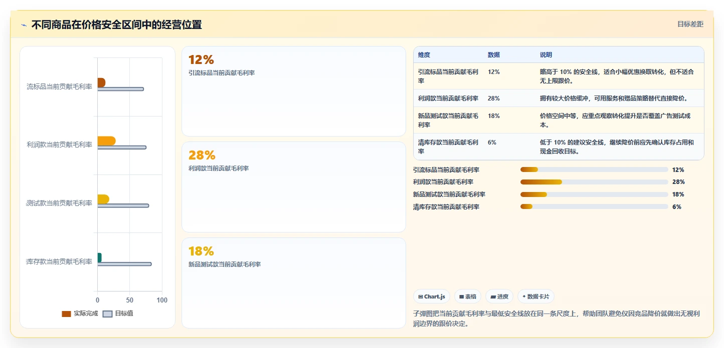724x348 pixels.
Task: Click the 18% label beside progress bar
Action: [678, 194]
